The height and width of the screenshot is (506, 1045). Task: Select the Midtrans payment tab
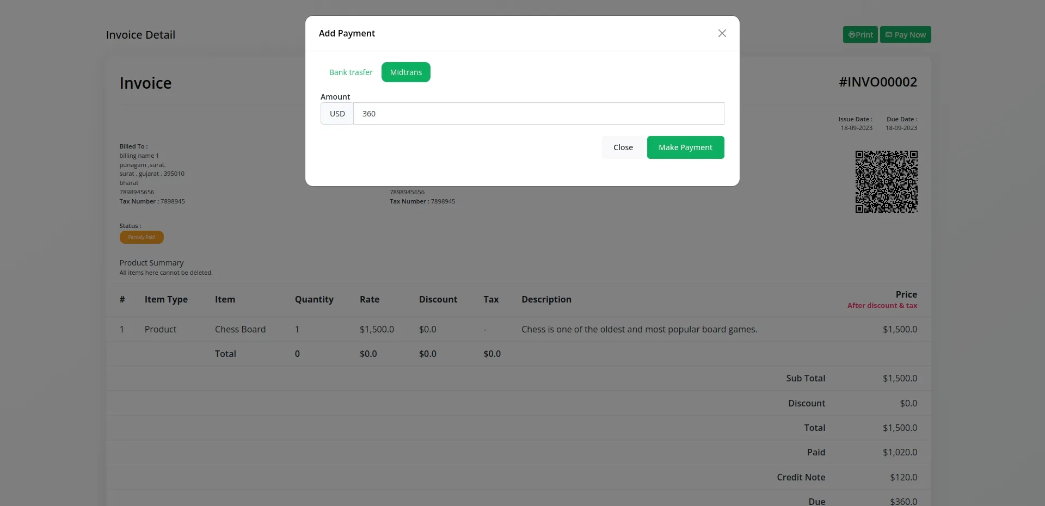pyautogui.click(x=405, y=72)
